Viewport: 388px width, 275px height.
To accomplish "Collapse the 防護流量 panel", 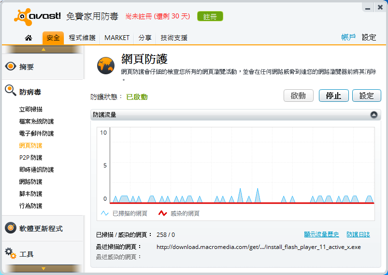I will coord(374,115).
